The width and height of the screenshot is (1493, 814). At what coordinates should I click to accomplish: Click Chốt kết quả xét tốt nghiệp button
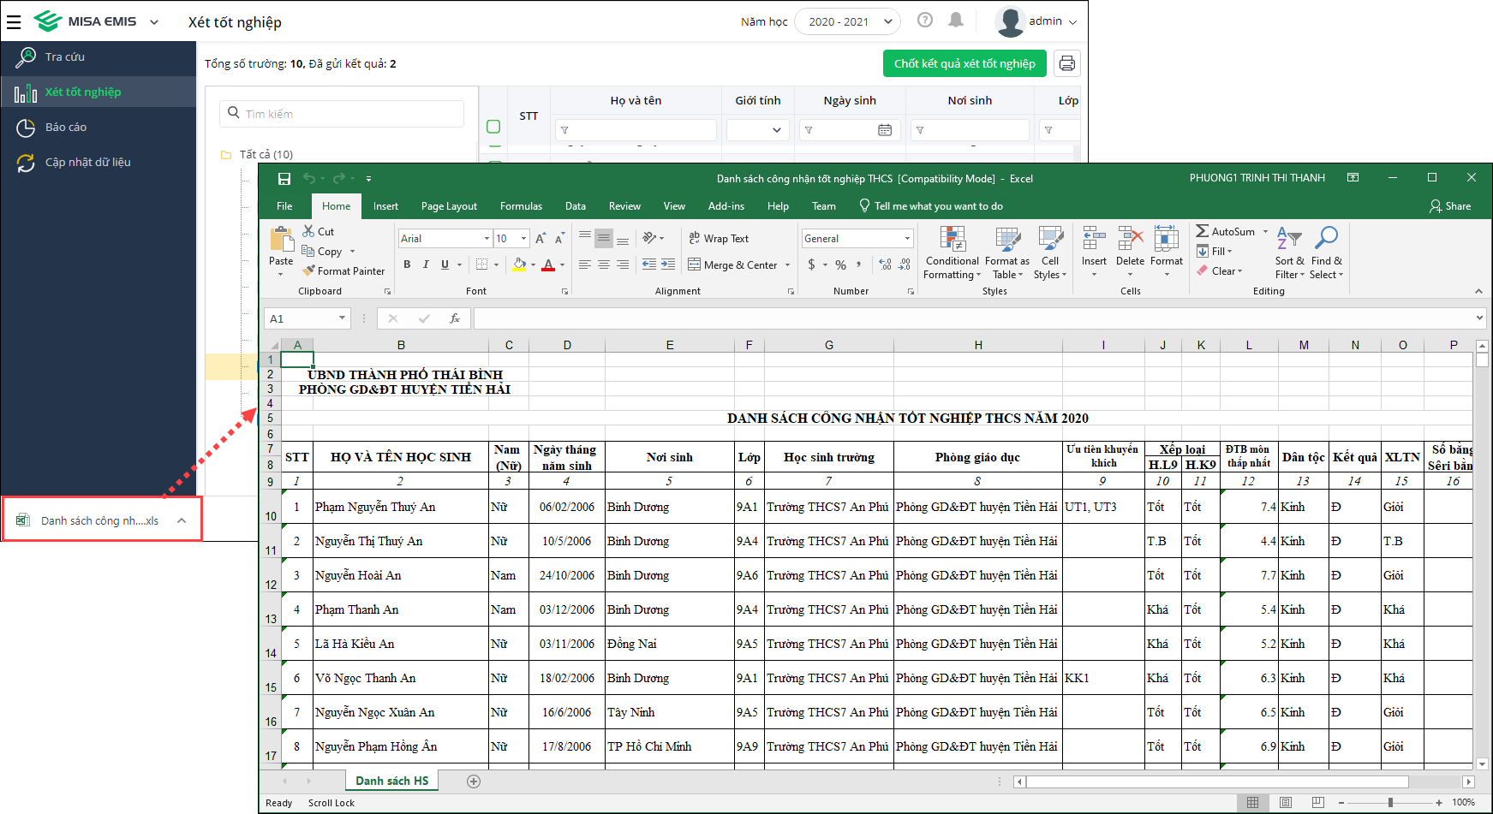964,63
